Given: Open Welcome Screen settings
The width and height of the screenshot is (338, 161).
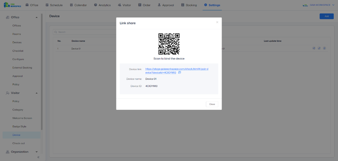Looking at the screenshot, I should pyautogui.click(x=22, y=118).
